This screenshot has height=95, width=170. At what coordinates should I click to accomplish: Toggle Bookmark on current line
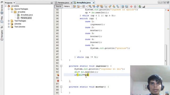(118, 6)
